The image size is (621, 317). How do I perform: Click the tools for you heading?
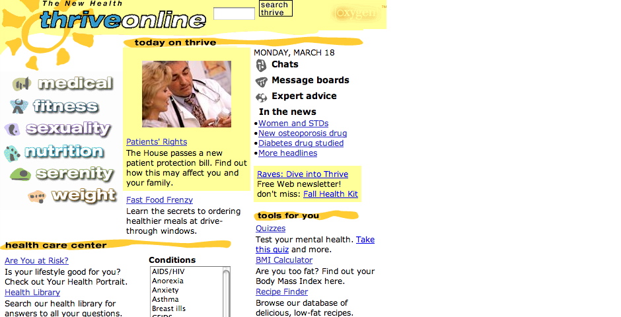coord(288,216)
